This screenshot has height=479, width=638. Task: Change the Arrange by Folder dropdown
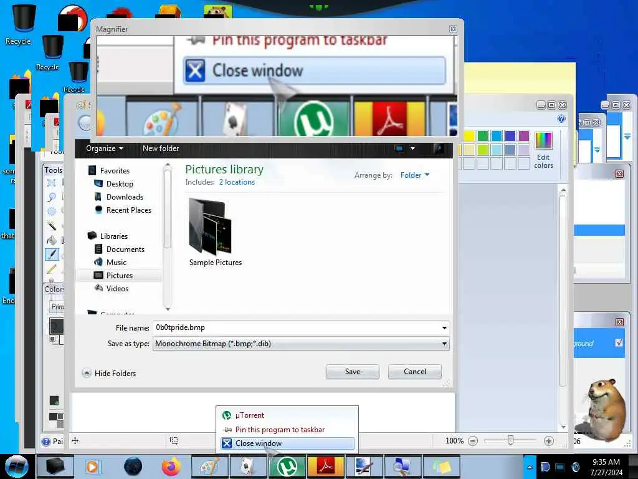[x=414, y=175]
